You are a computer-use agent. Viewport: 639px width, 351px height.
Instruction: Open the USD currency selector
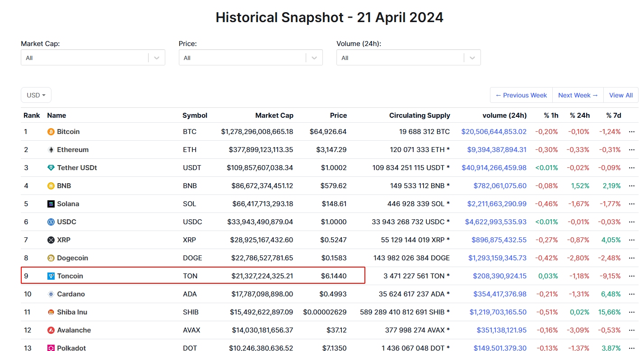click(36, 95)
